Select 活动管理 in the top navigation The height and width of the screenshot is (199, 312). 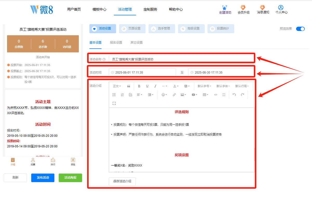pos(125,9)
